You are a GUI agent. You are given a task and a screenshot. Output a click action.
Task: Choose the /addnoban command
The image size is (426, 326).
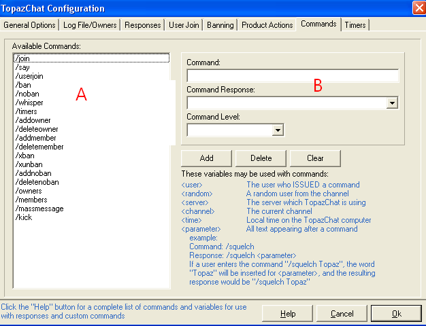tap(91, 173)
